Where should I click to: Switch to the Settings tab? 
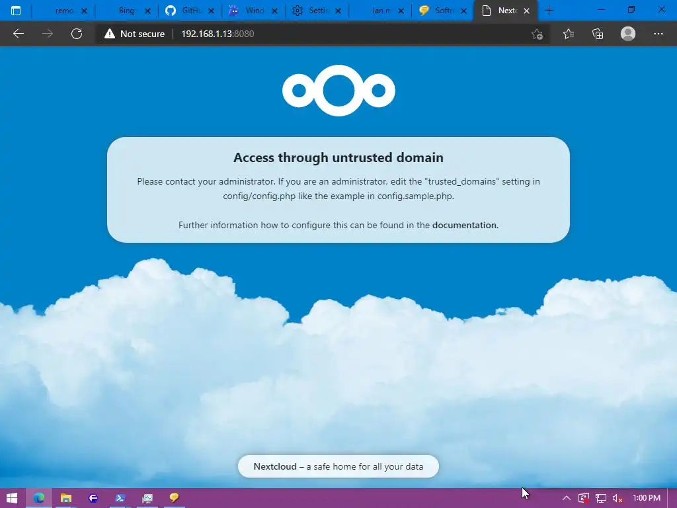click(x=317, y=11)
